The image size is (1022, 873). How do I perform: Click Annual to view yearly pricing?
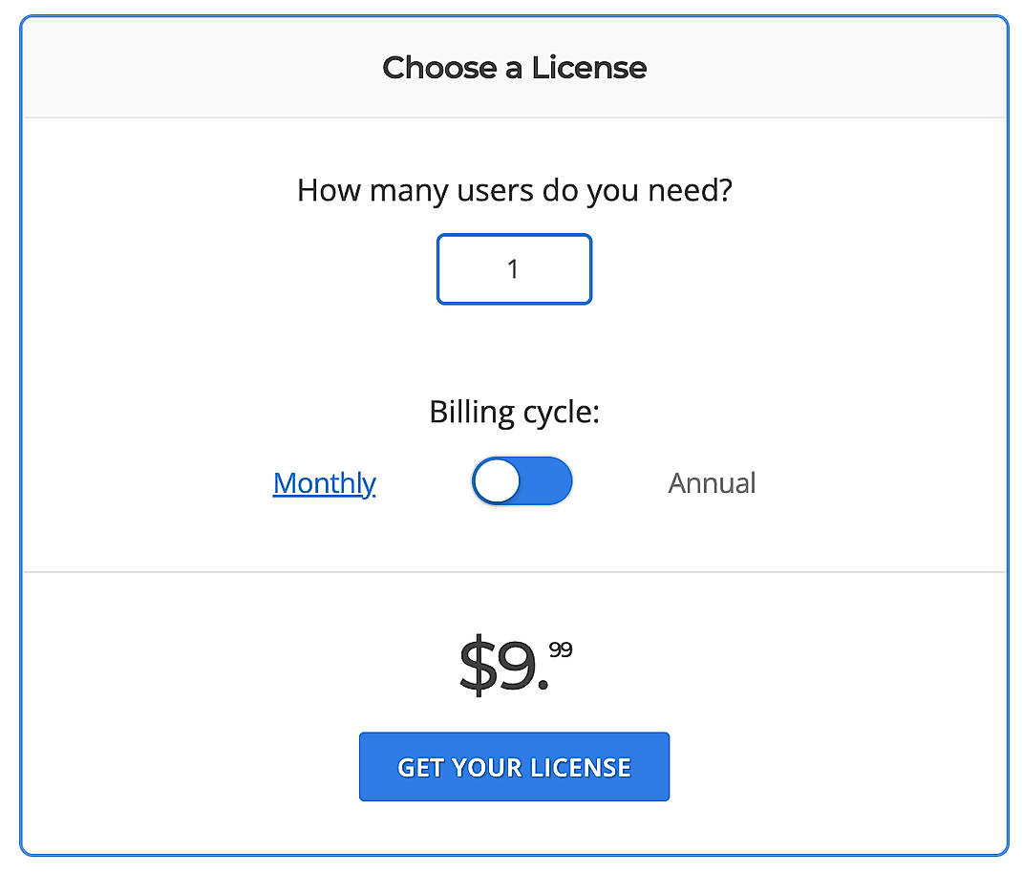point(711,483)
